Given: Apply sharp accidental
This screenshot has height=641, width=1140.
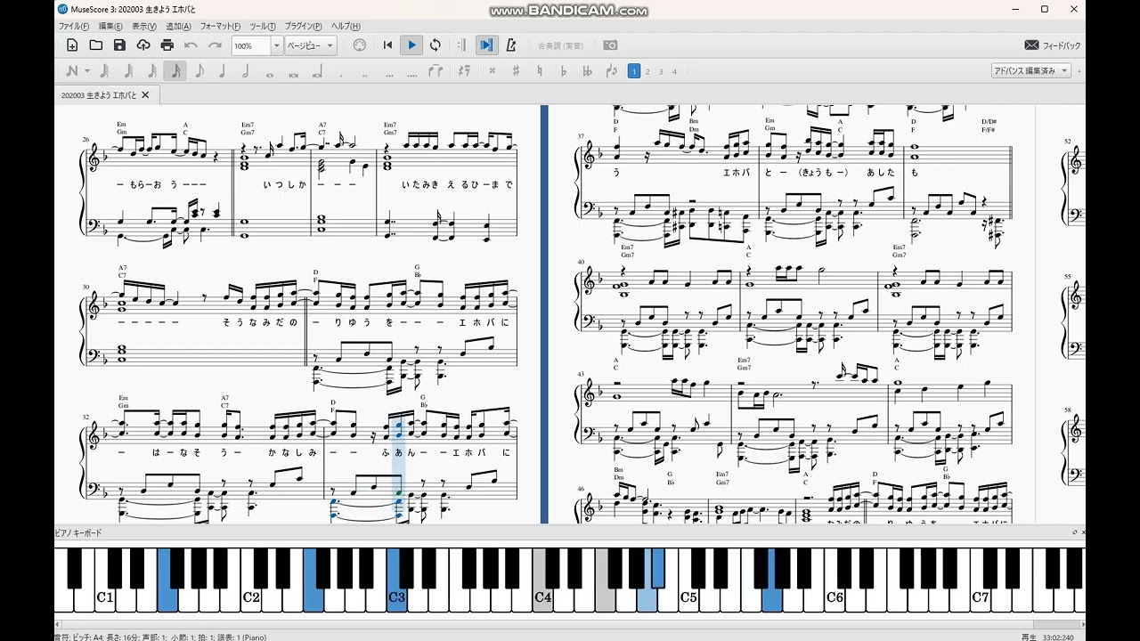Looking at the screenshot, I should pyautogui.click(x=516, y=71).
